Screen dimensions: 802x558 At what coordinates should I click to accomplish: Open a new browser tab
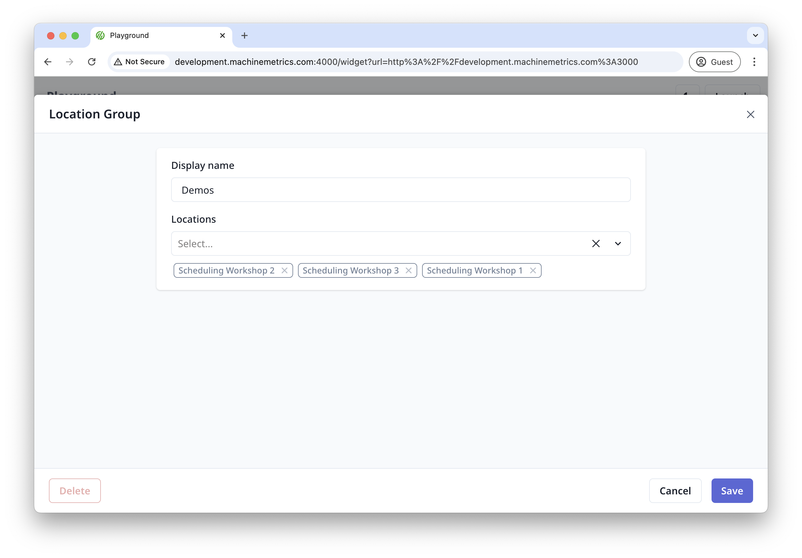pyautogui.click(x=245, y=36)
